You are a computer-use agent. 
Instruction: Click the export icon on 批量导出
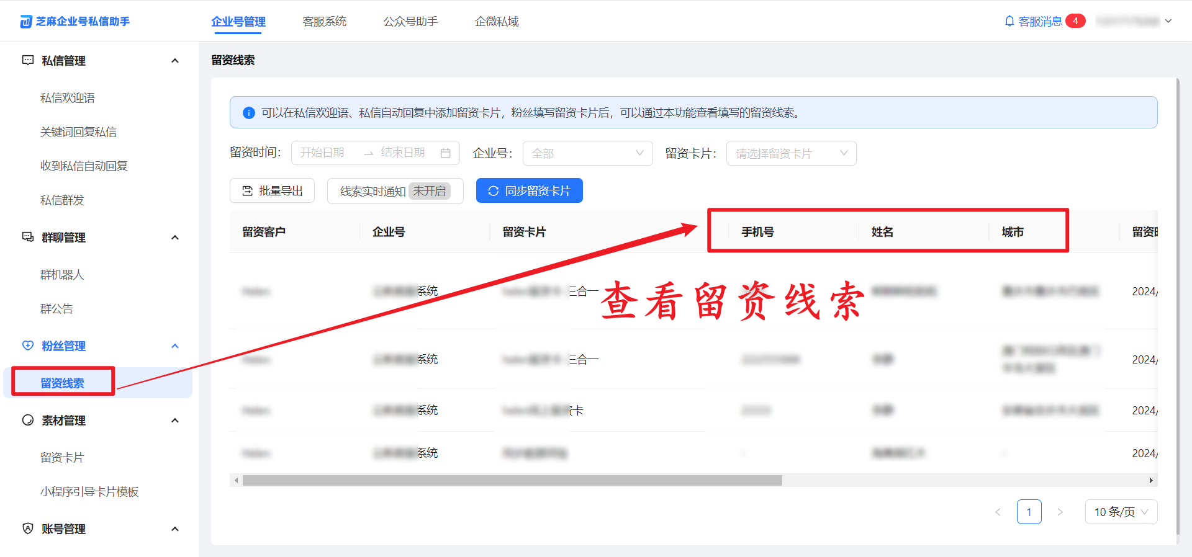247,191
